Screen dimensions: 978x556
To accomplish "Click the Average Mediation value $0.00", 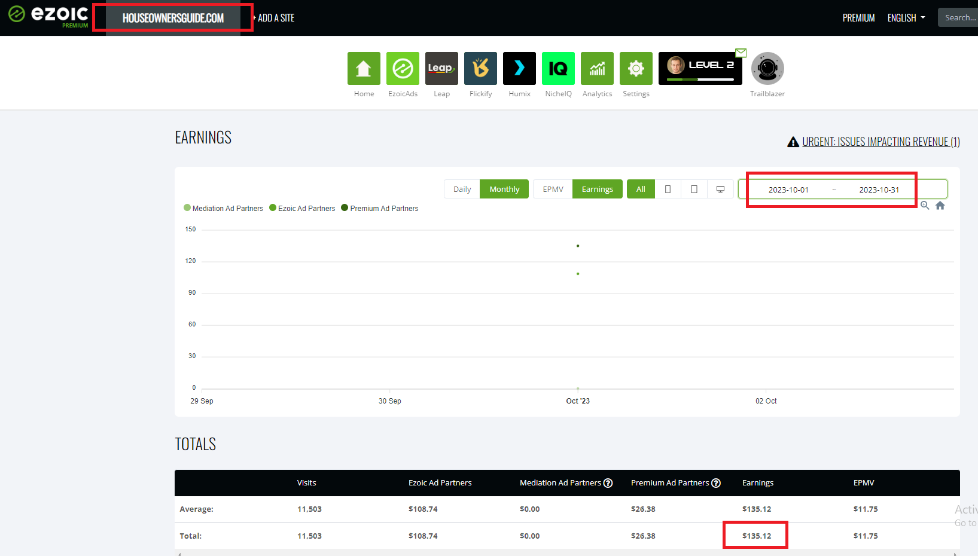I will 529,509.
